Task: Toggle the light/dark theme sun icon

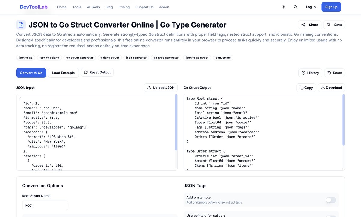Action: coord(284,7)
